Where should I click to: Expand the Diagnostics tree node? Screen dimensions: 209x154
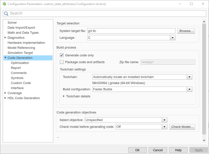tap(5, 38)
